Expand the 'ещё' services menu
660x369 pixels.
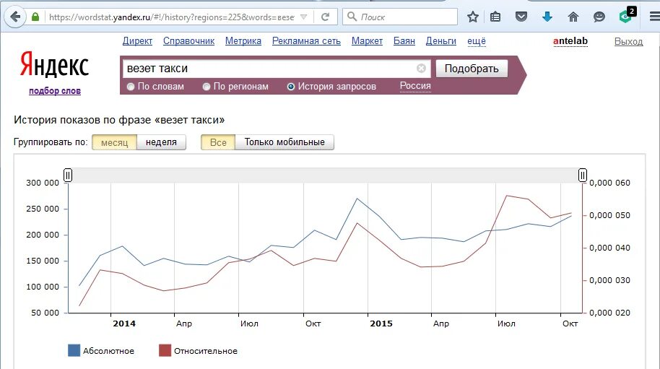[477, 41]
